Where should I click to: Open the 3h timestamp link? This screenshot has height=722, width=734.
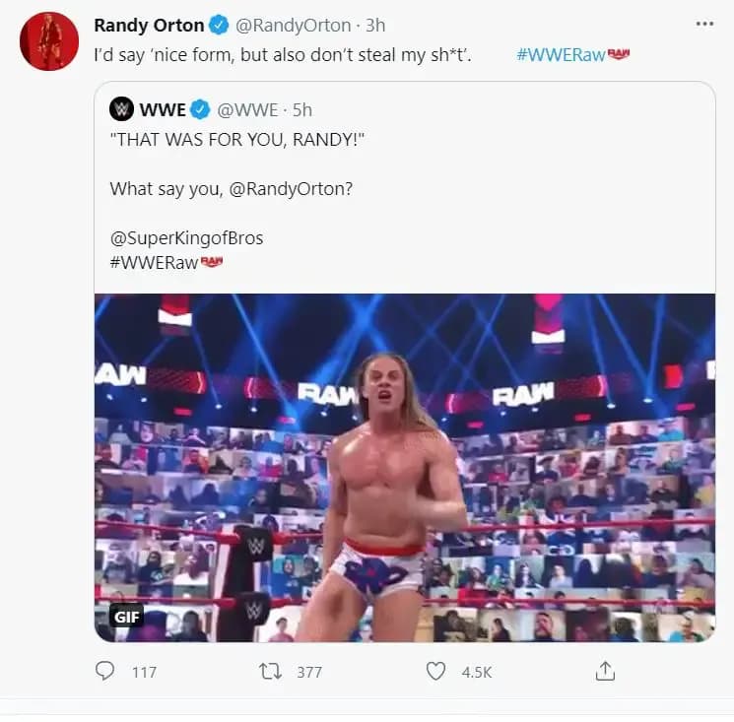pos(375,26)
